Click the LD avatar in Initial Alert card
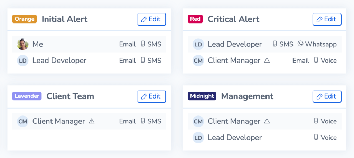Screen dimensions: 354x158 tap(22, 61)
